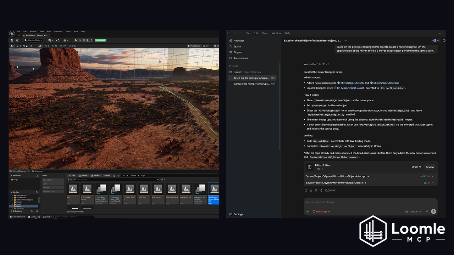
Task: Open the Selection Mode dropdown
Action: coord(33,40)
